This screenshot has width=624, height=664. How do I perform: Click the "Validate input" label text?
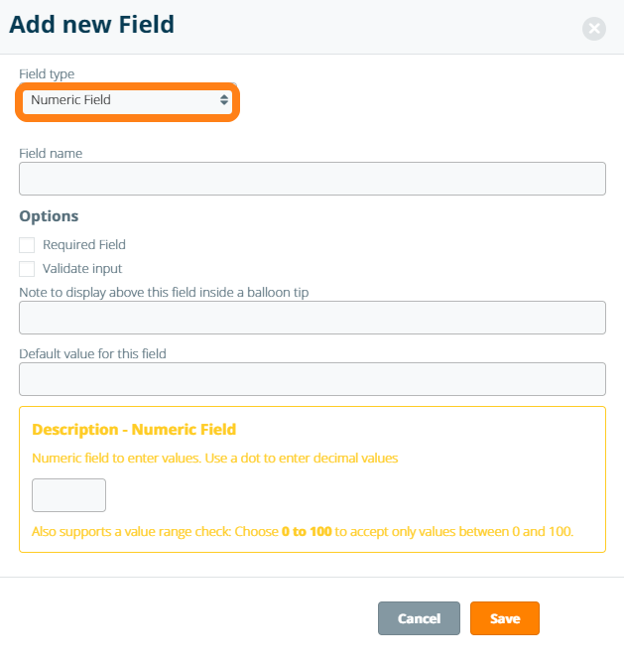coord(82,269)
